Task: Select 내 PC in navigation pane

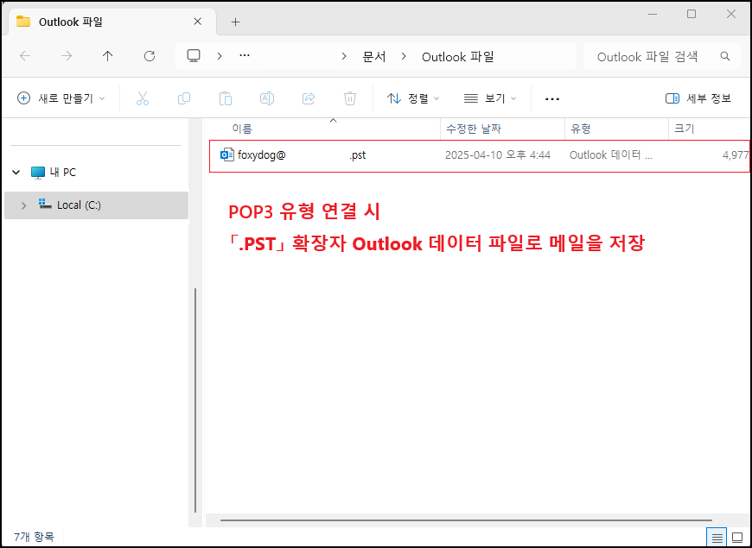Action: click(63, 173)
